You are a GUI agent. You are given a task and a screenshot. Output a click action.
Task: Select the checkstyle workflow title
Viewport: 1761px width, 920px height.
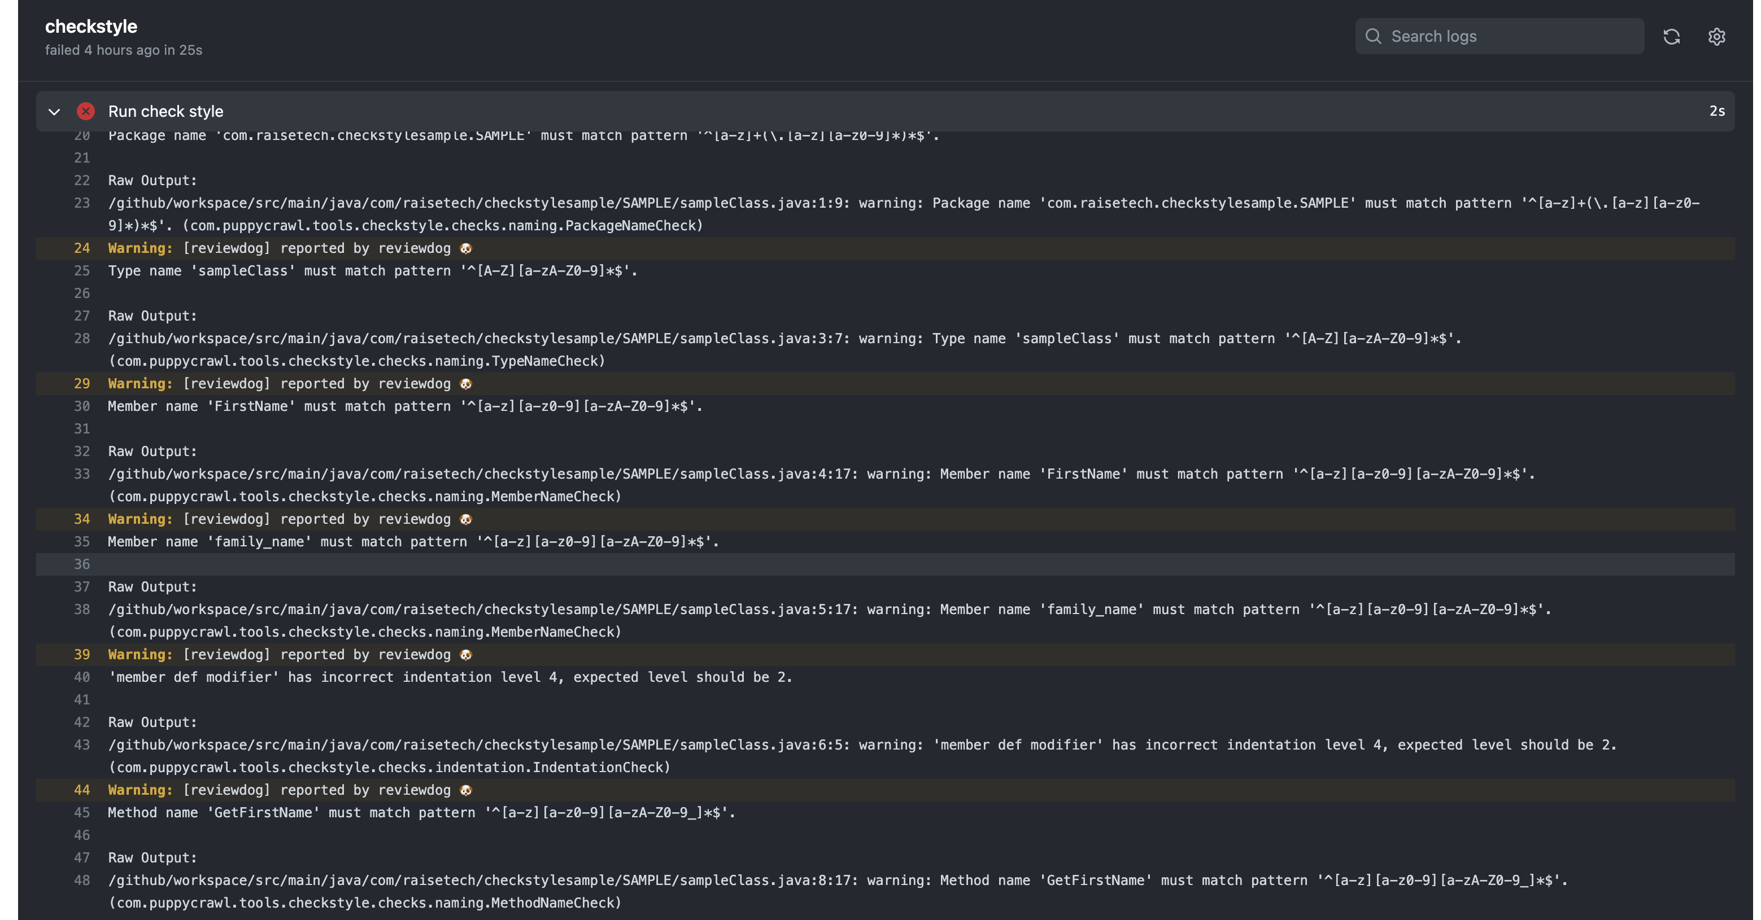point(91,27)
